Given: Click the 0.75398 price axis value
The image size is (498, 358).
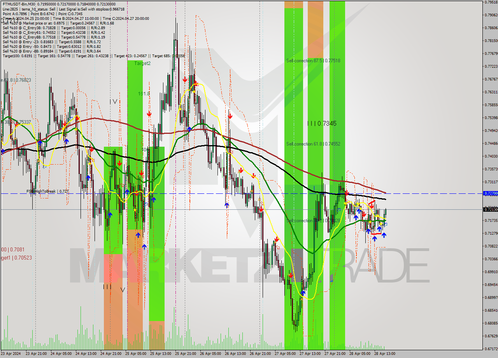Looking at the screenshot, I should pyautogui.click(x=491, y=118).
